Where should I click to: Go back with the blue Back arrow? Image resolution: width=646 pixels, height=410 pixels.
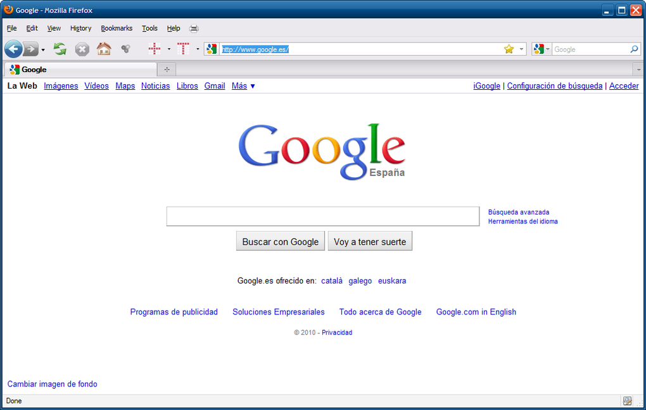[13, 49]
